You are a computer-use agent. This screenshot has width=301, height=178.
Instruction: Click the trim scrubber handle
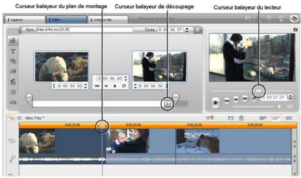coord(167,104)
